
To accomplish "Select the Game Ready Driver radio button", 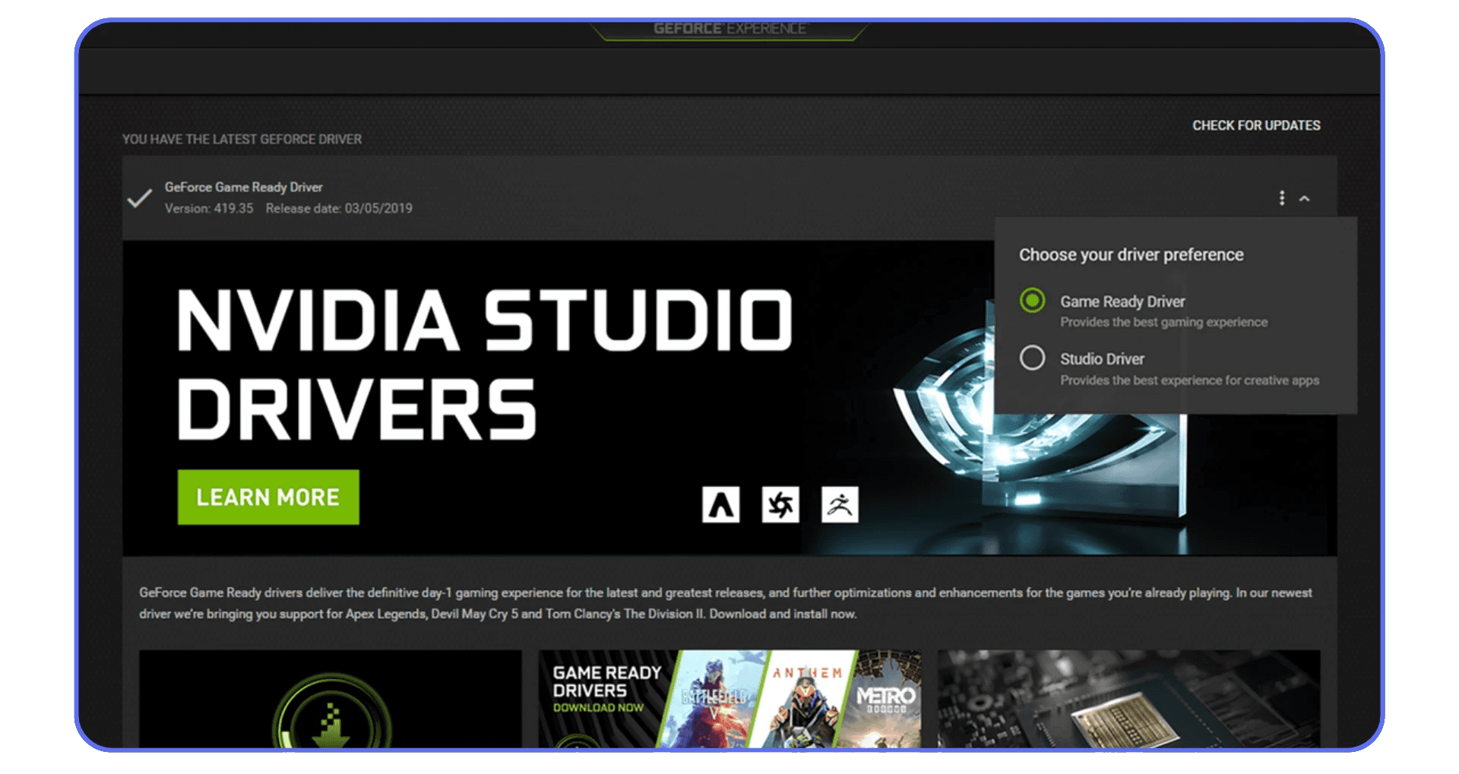I will [x=1032, y=301].
